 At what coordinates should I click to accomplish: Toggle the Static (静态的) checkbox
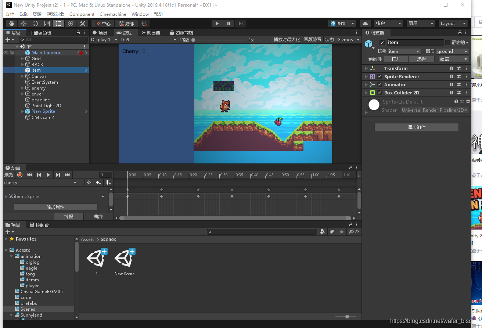(x=447, y=43)
